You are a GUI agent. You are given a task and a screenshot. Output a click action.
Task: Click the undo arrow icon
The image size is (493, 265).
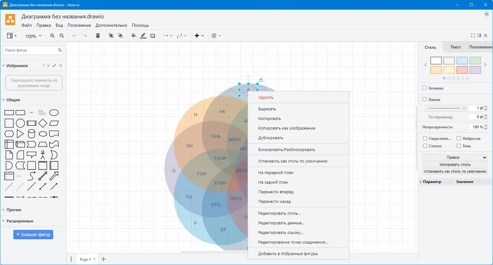pos(75,36)
